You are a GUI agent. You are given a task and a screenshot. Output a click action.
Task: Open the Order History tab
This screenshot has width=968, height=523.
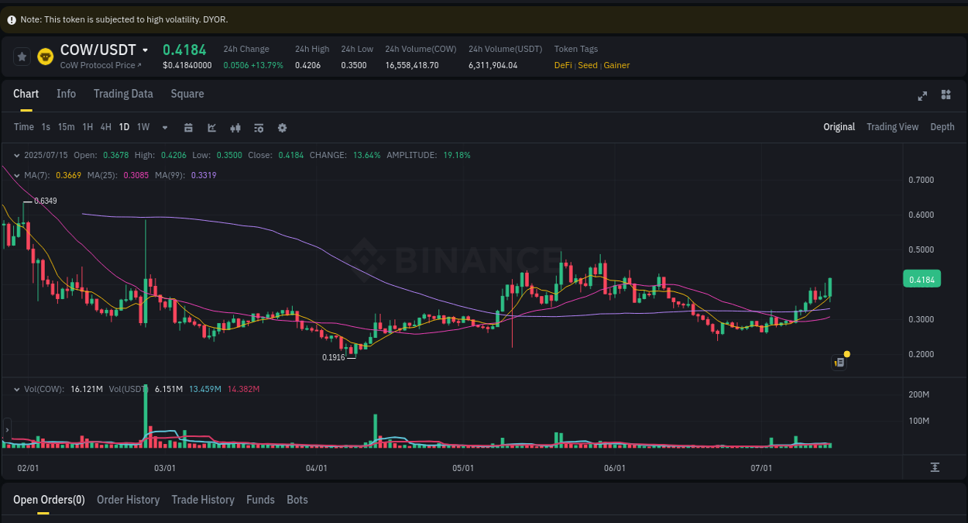(x=128, y=500)
